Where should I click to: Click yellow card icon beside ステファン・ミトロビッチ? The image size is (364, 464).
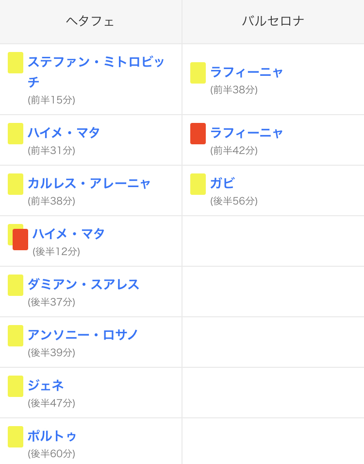16,63
